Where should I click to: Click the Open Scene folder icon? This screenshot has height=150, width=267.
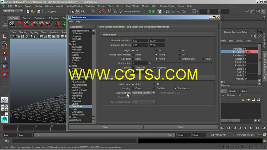coord(33,11)
